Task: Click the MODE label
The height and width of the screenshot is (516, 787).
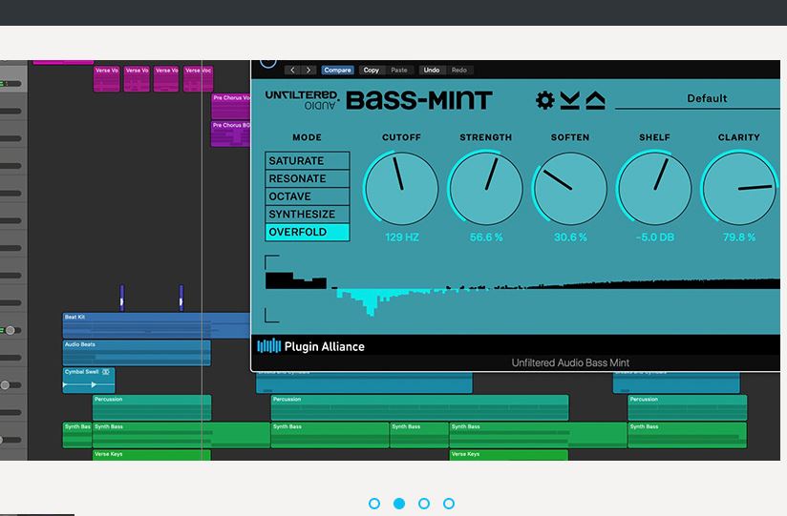Action: pos(308,137)
